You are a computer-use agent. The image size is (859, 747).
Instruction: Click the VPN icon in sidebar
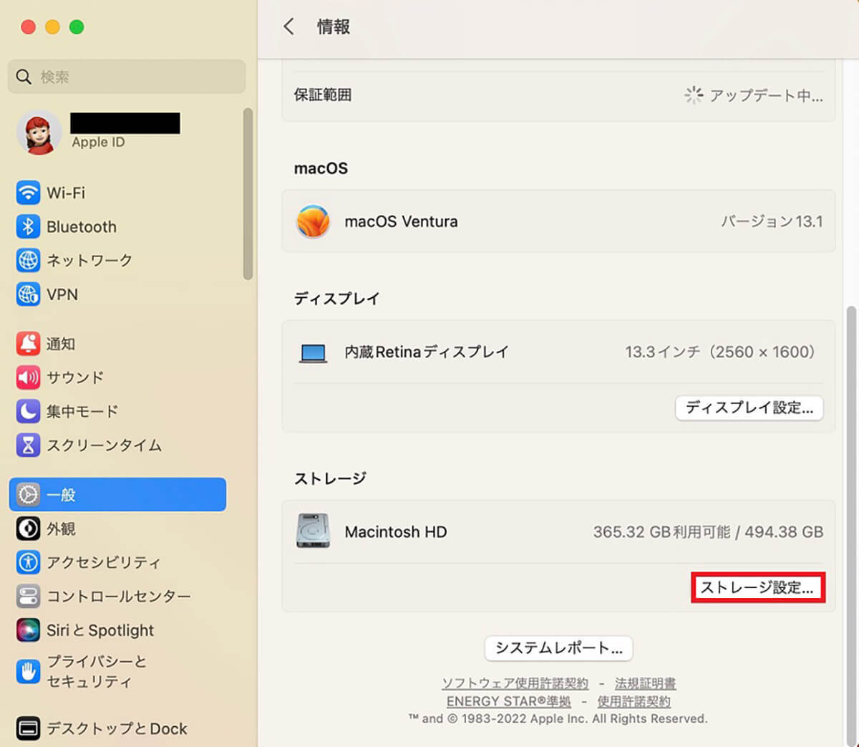pyautogui.click(x=28, y=294)
